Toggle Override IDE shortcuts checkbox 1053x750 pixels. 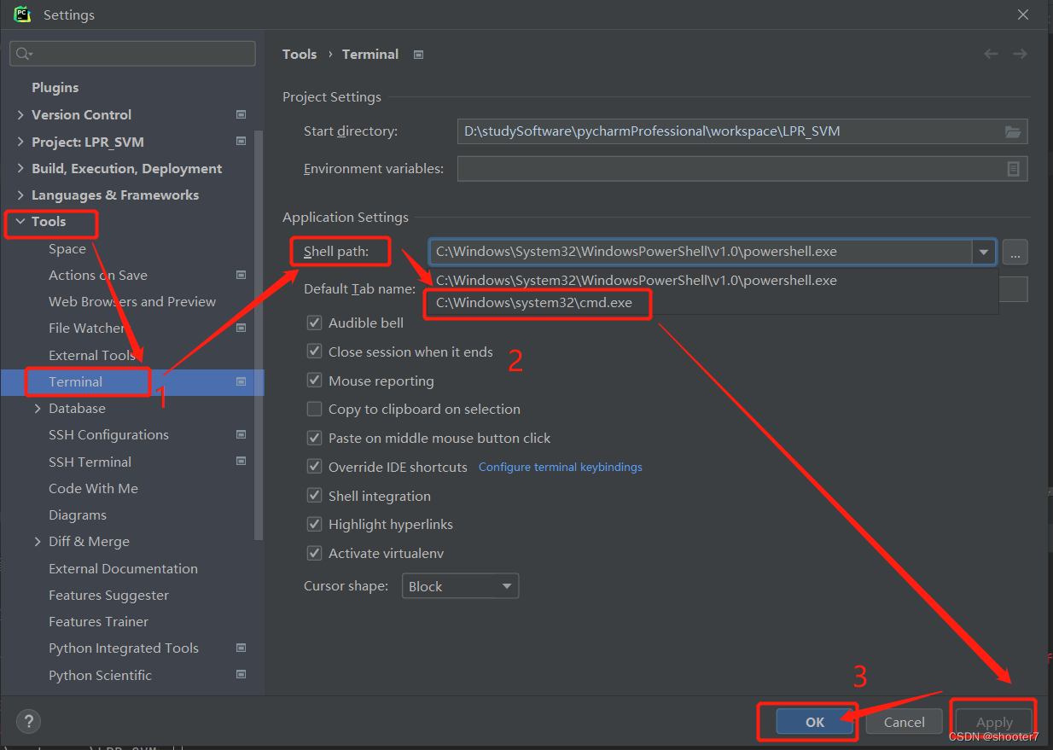click(x=315, y=467)
